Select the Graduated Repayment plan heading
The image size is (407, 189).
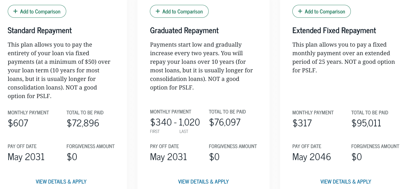[184, 30]
